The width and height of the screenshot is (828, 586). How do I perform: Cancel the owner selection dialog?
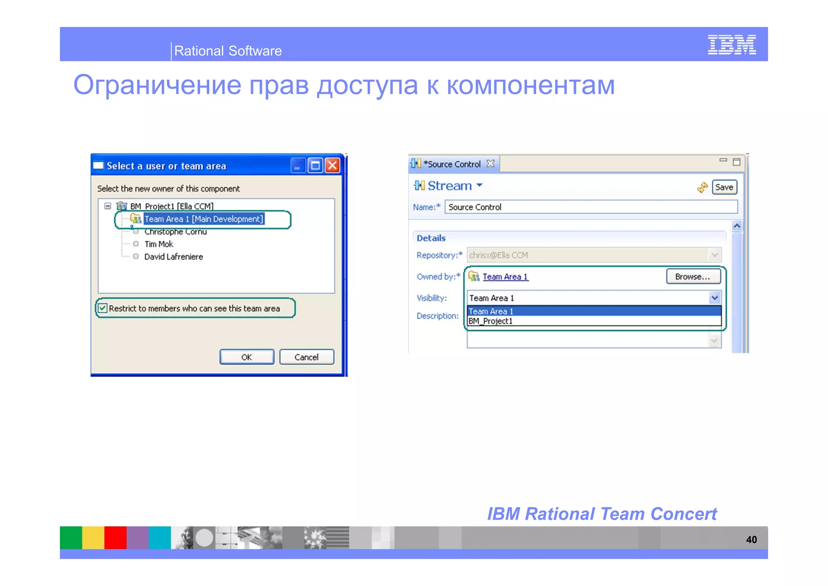(x=306, y=357)
